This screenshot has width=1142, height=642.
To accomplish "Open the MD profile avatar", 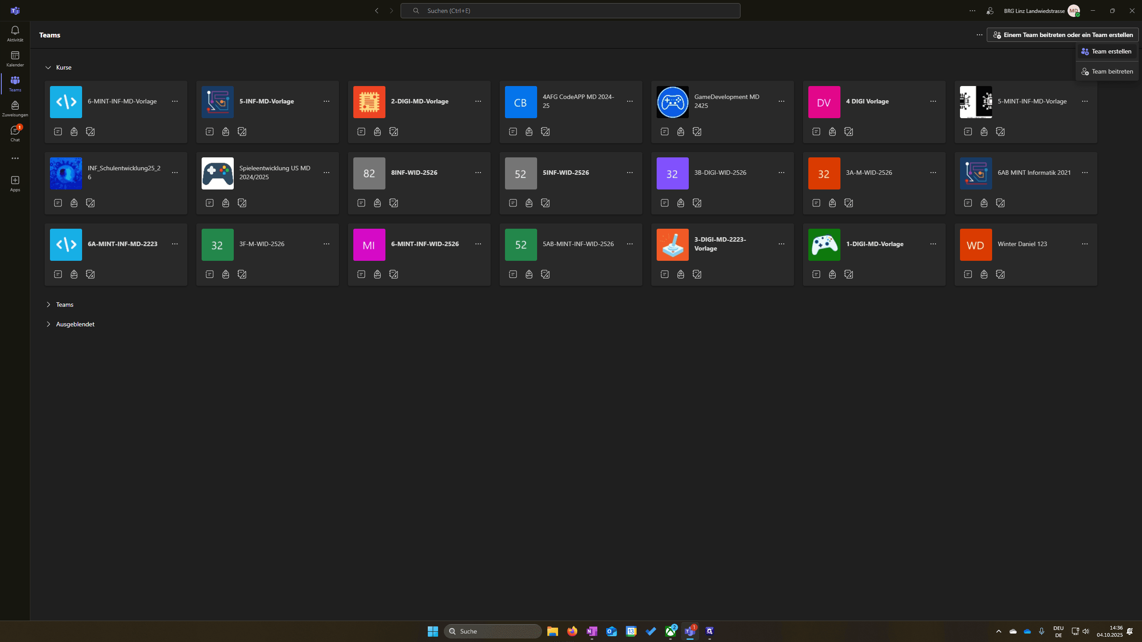I will point(1074,11).
